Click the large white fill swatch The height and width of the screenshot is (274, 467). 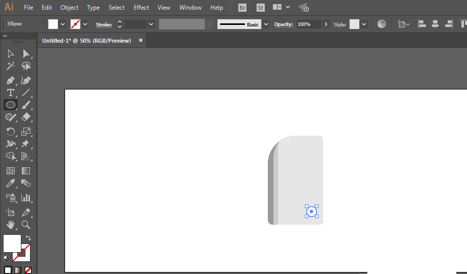pyautogui.click(x=12, y=243)
